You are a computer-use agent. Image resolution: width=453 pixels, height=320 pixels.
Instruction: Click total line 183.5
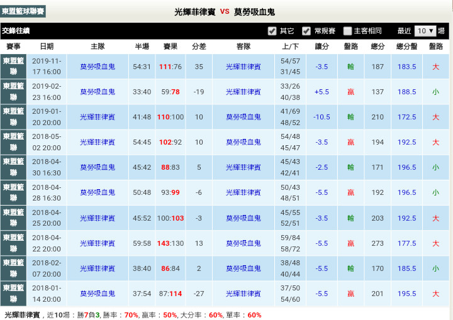(x=406, y=67)
